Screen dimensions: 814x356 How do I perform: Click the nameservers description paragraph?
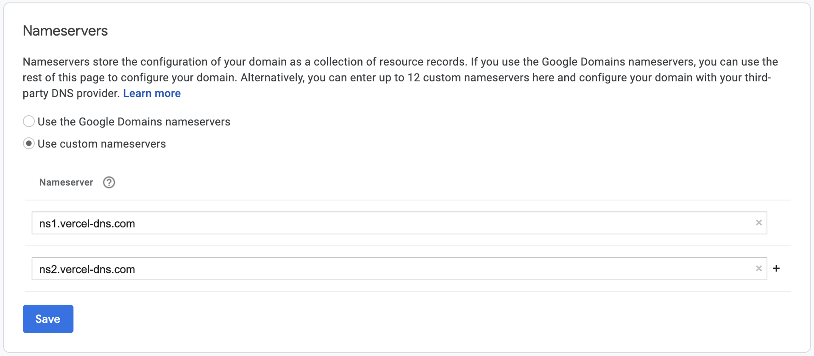coord(400,78)
